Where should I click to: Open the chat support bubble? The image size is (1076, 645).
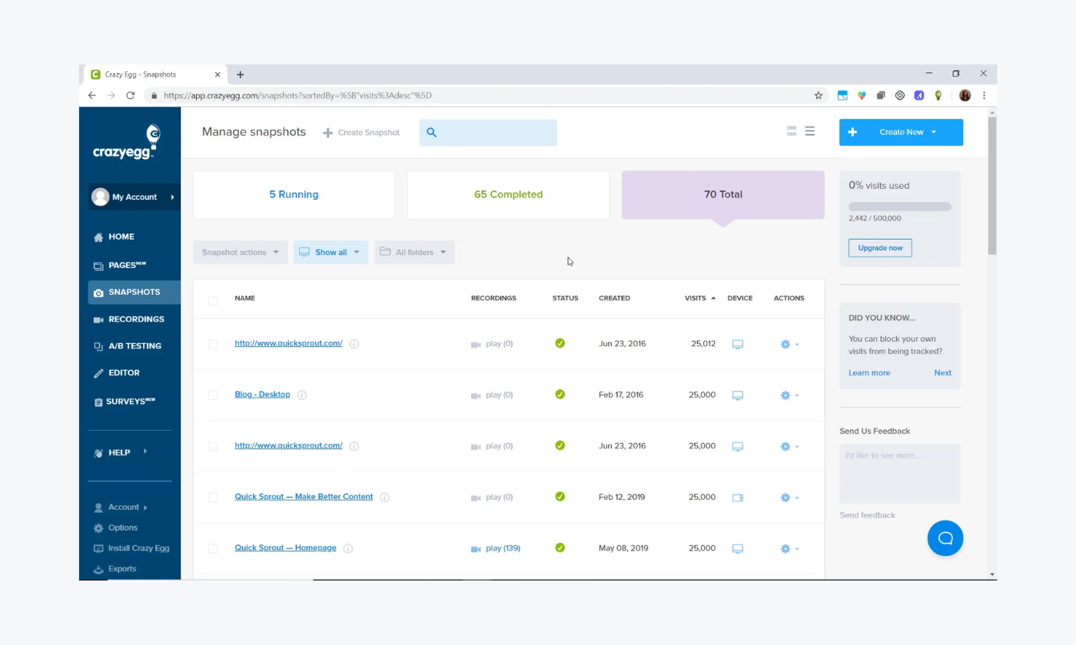coord(945,538)
